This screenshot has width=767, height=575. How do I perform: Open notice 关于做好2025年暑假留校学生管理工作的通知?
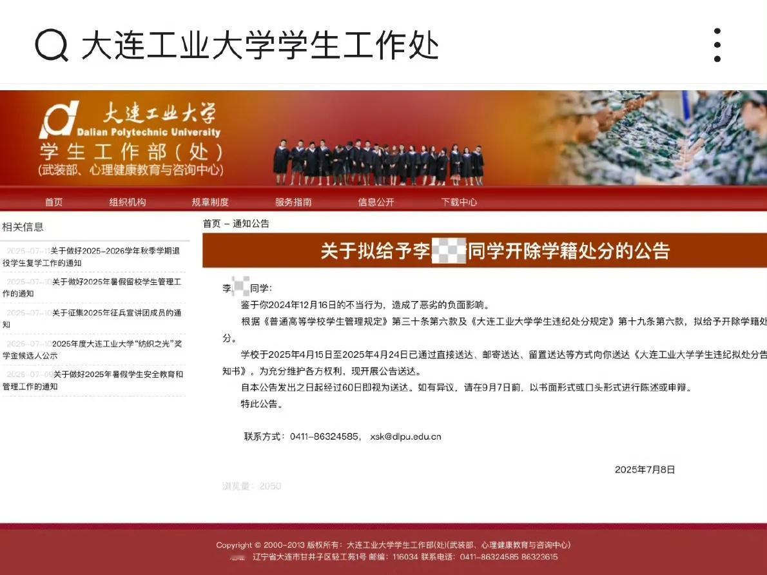tap(92, 287)
